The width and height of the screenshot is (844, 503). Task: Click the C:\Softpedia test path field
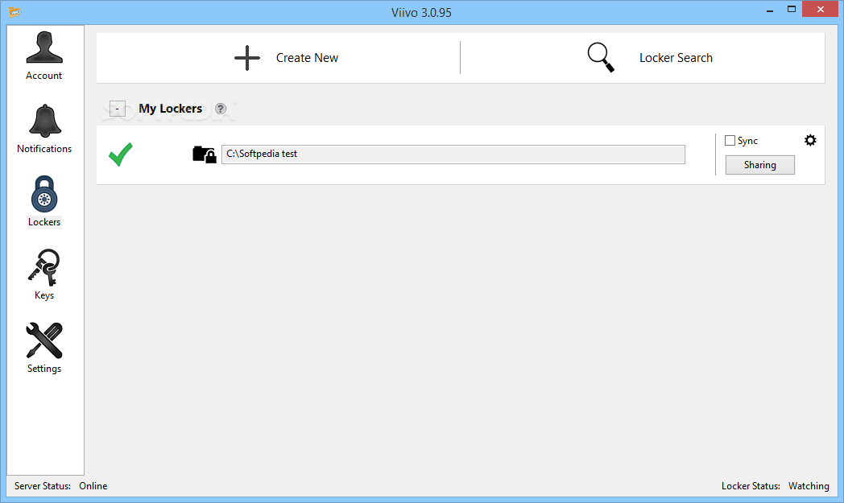[x=453, y=155]
